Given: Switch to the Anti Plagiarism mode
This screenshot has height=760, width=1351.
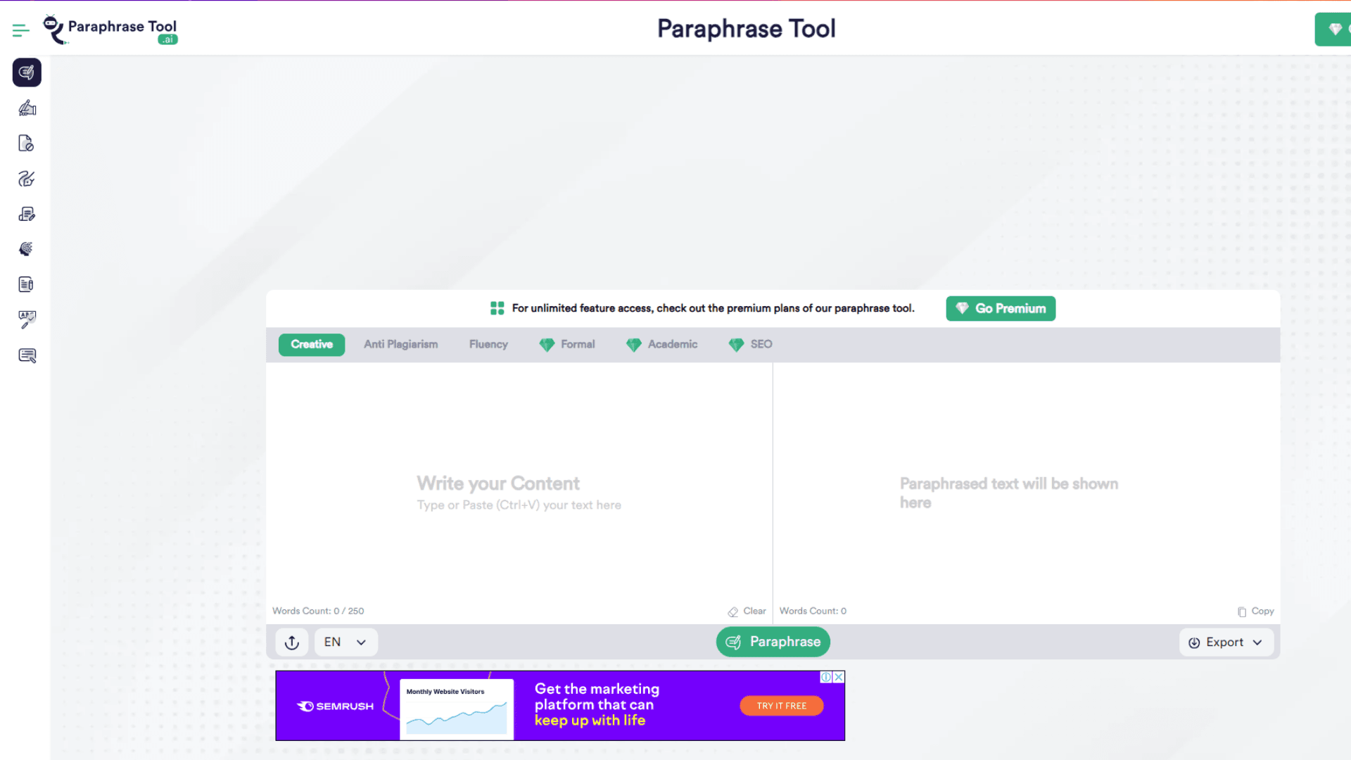Looking at the screenshot, I should click(x=400, y=344).
